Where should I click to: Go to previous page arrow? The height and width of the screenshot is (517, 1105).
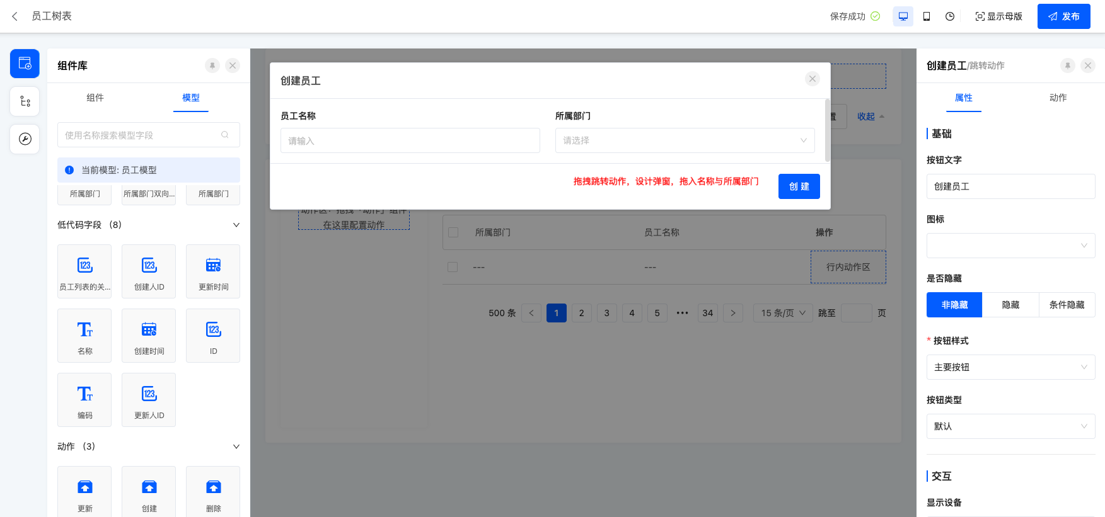[x=531, y=313]
